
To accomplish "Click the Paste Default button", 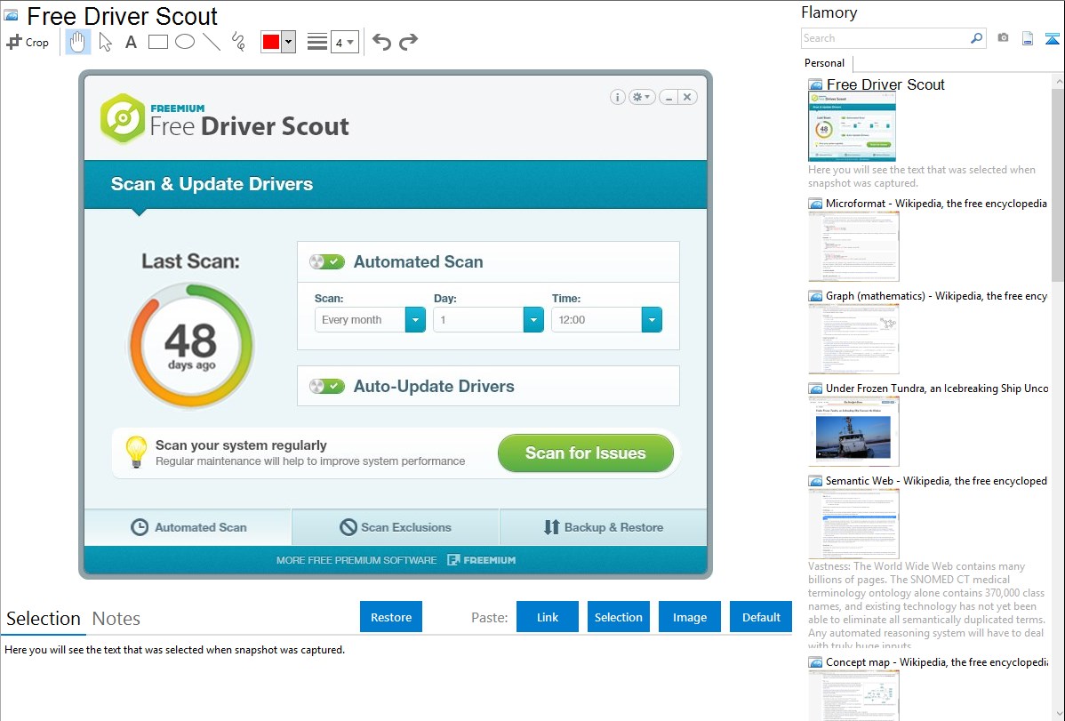I will [x=761, y=617].
